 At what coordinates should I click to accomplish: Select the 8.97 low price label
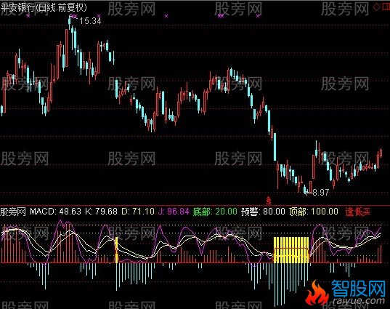(x=320, y=192)
